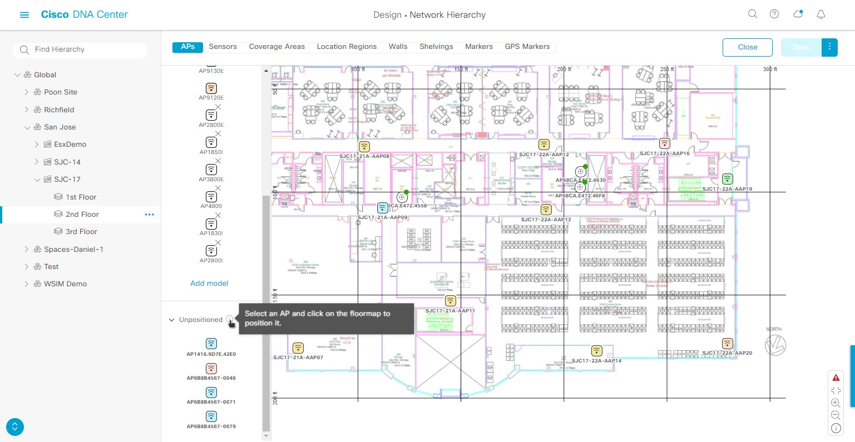The image size is (855, 442).
Task: Click the SJC17-21A-AAP08 access point on map
Action: (364, 147)
